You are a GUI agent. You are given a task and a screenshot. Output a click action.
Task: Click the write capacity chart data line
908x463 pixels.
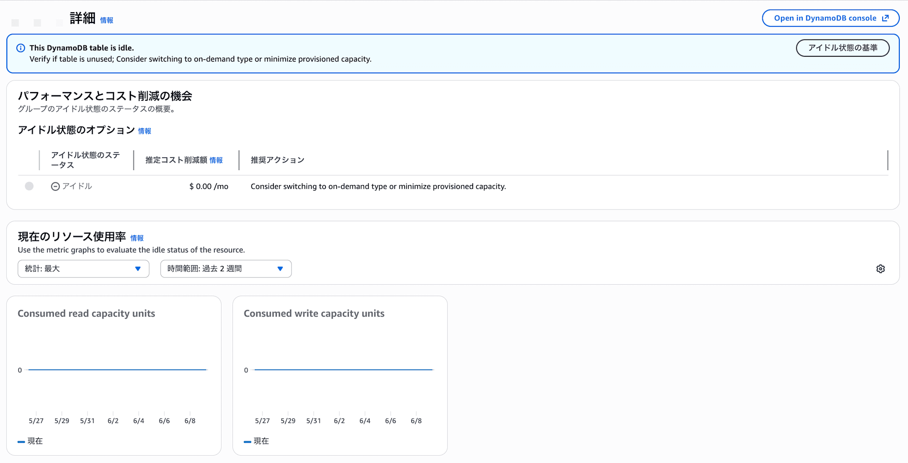point(343,370)
